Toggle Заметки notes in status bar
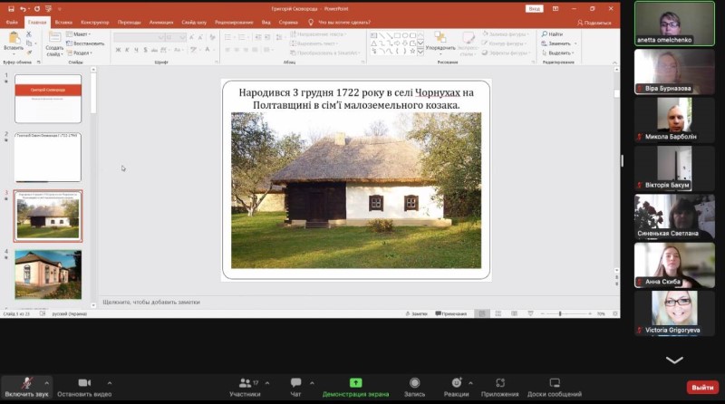 416,313
